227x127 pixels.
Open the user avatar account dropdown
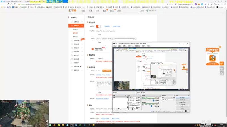(x=151, y=11)
